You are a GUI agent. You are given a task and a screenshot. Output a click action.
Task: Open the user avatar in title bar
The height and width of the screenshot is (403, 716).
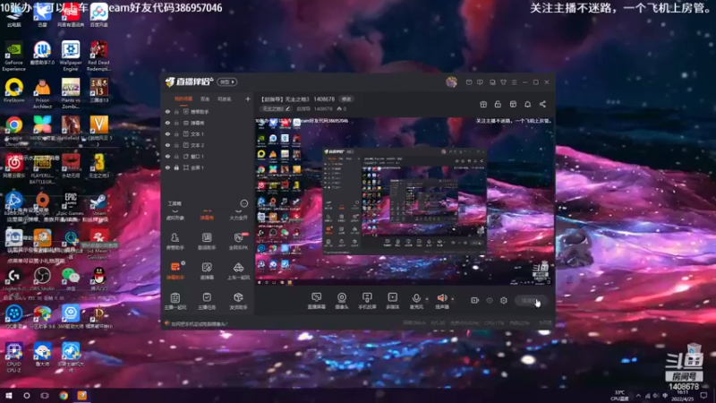click(451, 81)
